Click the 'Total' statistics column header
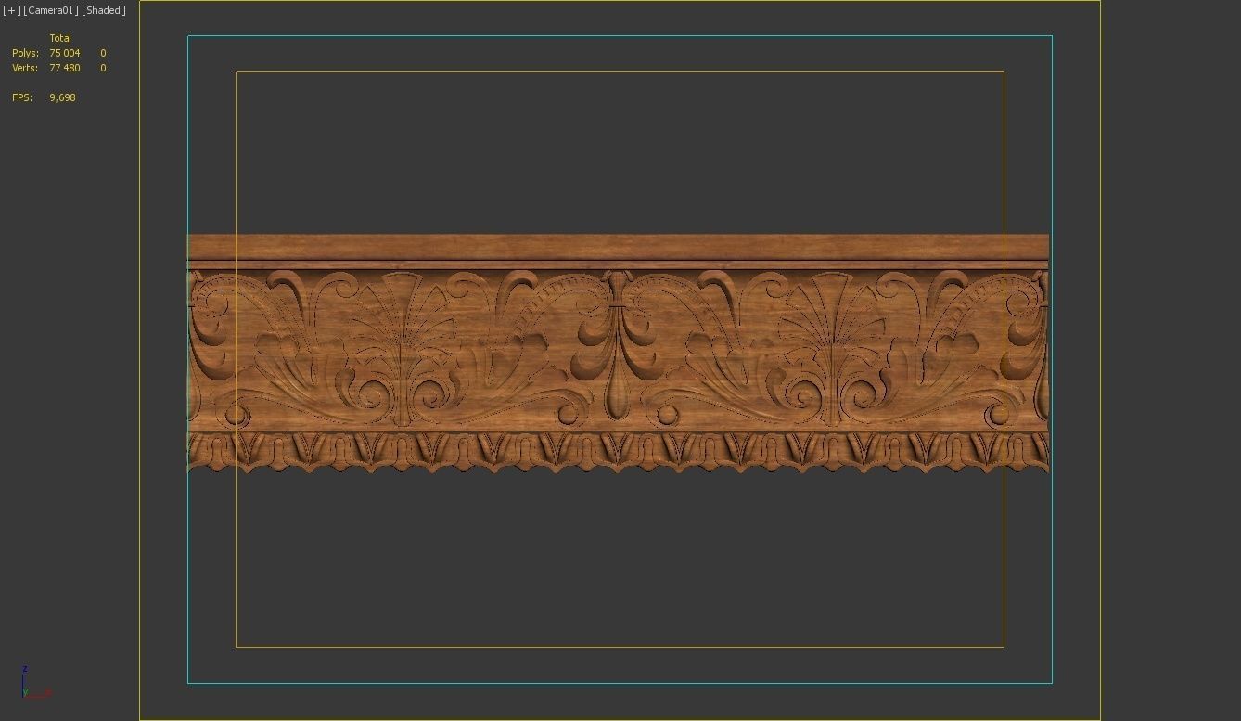The image size is (1241, 721). tap(60, 38)
